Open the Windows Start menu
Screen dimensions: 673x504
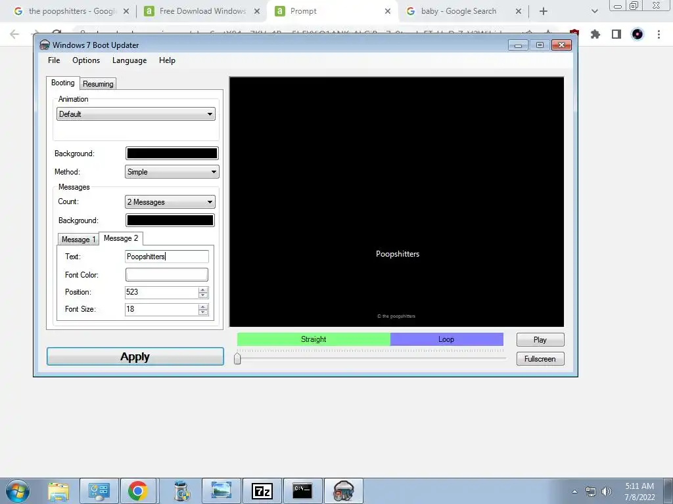18,491
